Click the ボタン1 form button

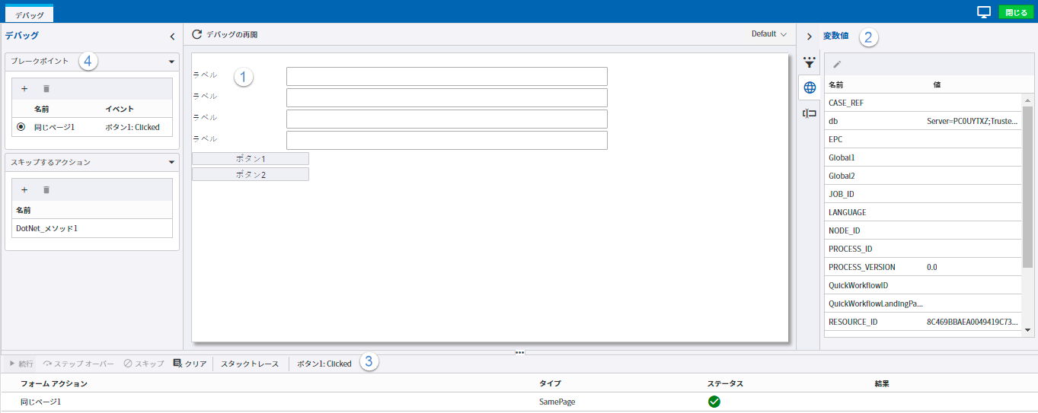(251, 159)
